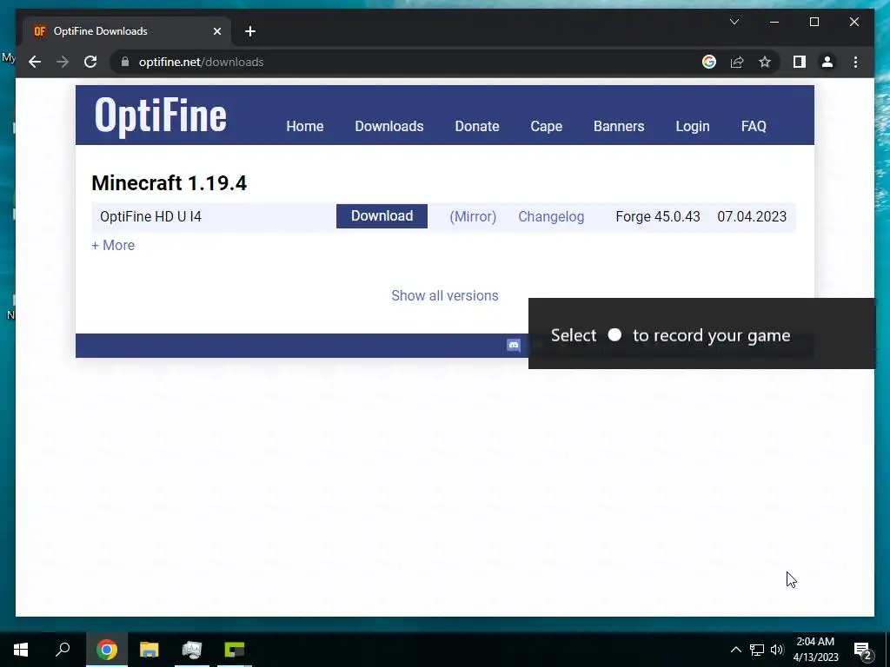View site security lock info
The height and width of the screenshot is (667, 890).
pos(125,62)
